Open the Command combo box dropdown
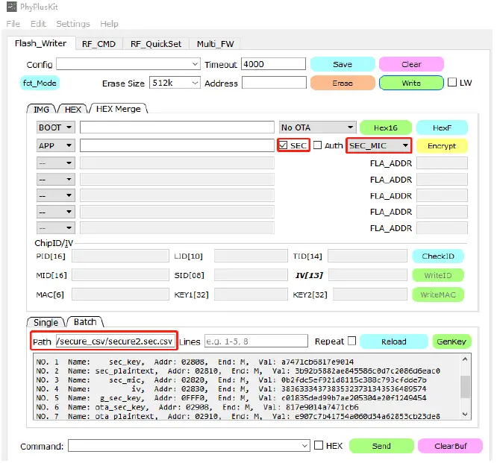The height and width of the screenshot is (463, 497). (x=304, y=446)
